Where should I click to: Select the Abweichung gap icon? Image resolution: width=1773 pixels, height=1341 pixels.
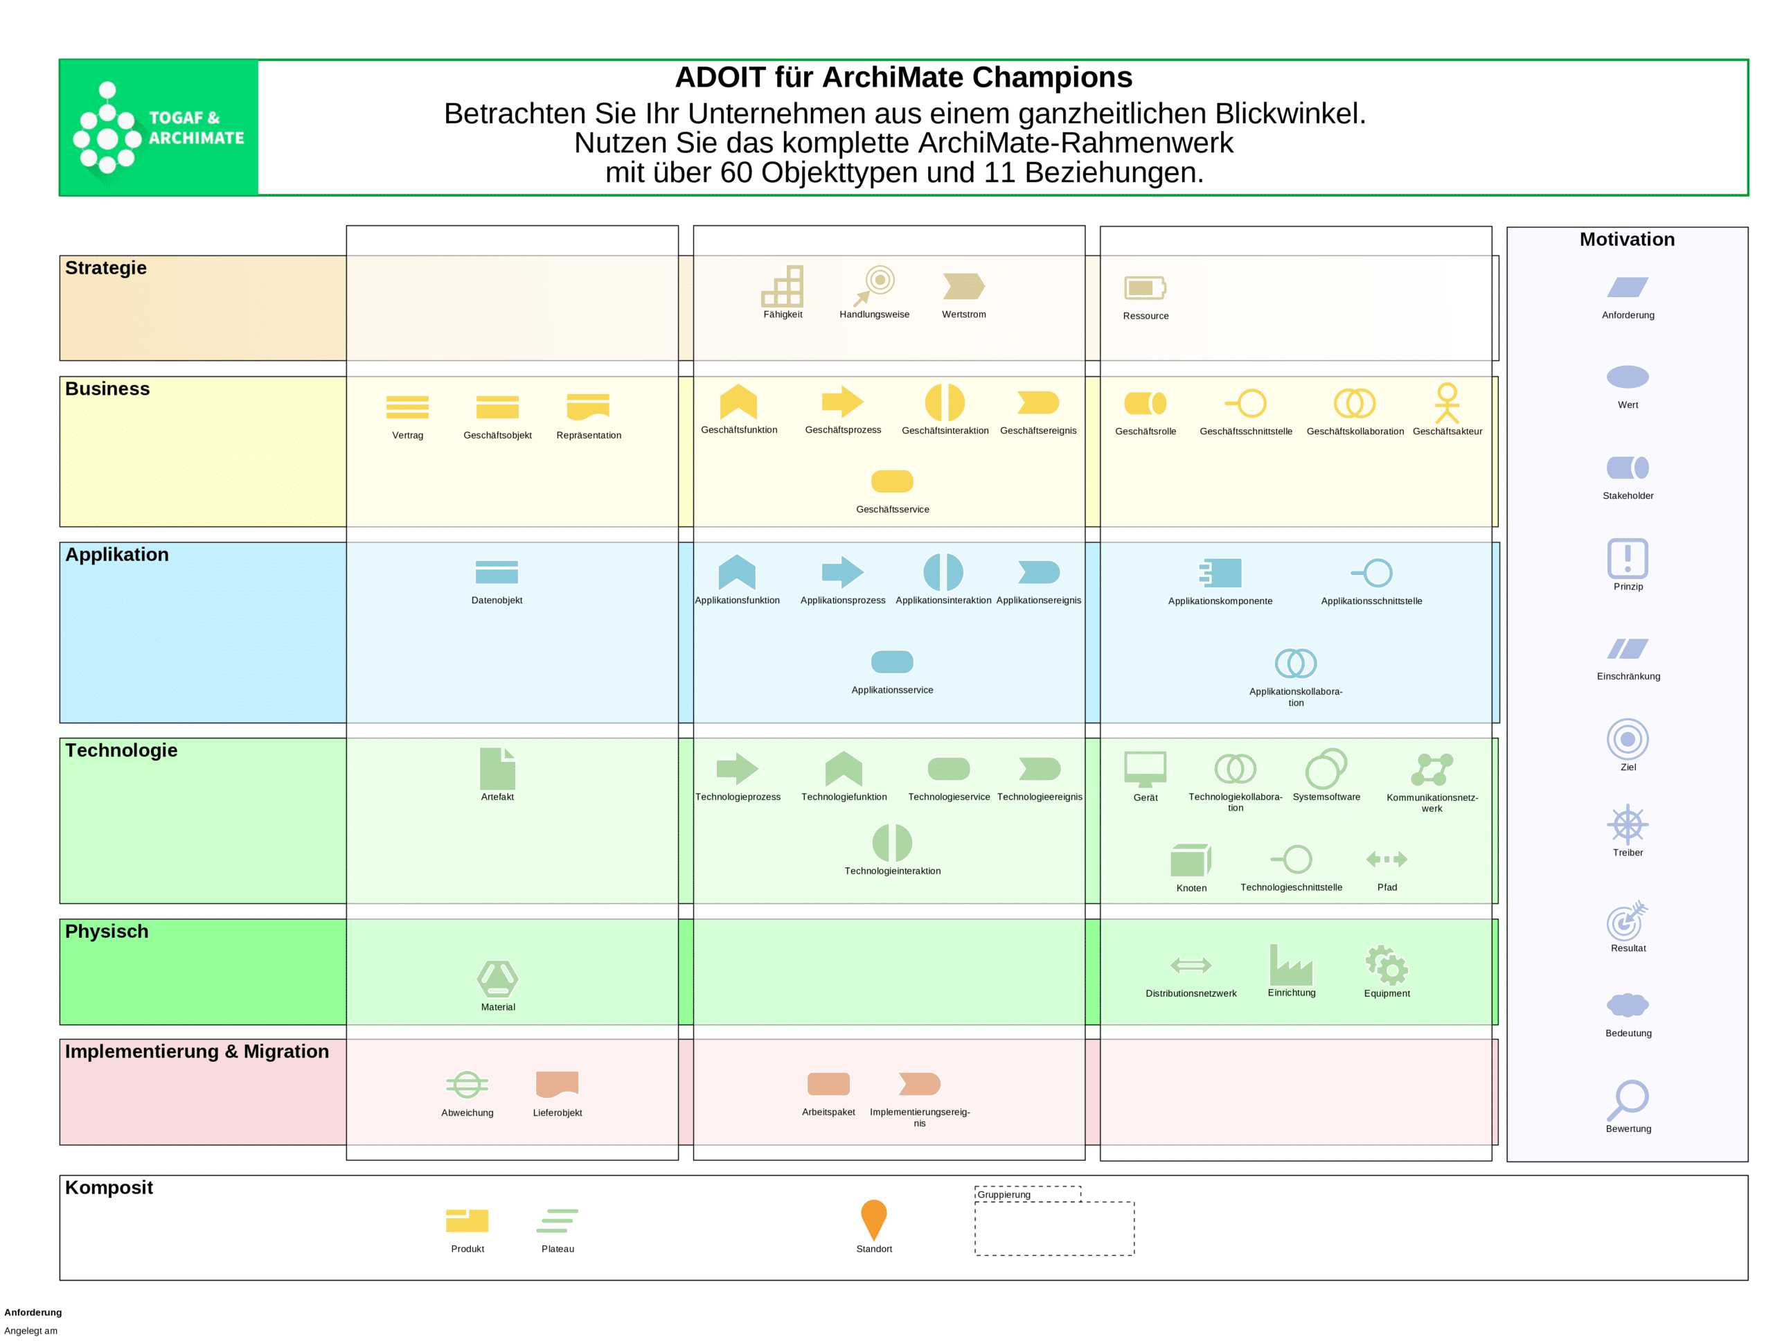pyautogui.click(x=467, y=1085)
